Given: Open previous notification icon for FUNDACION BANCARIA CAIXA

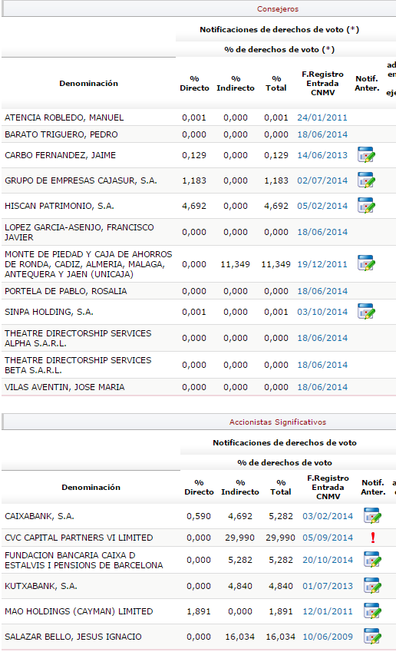Looking at the screenshot, I should (x=372, y=559).
